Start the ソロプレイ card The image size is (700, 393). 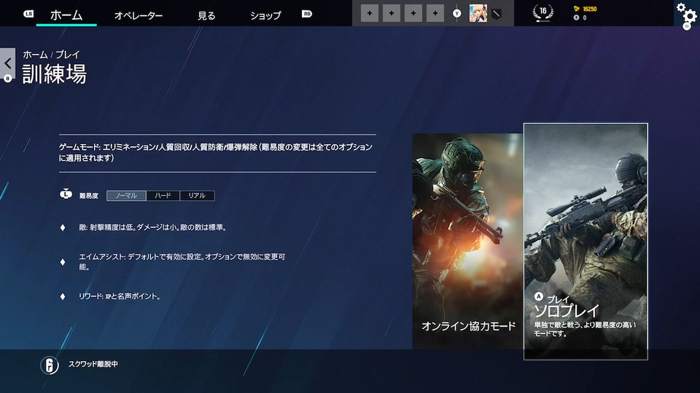point(586,242)
